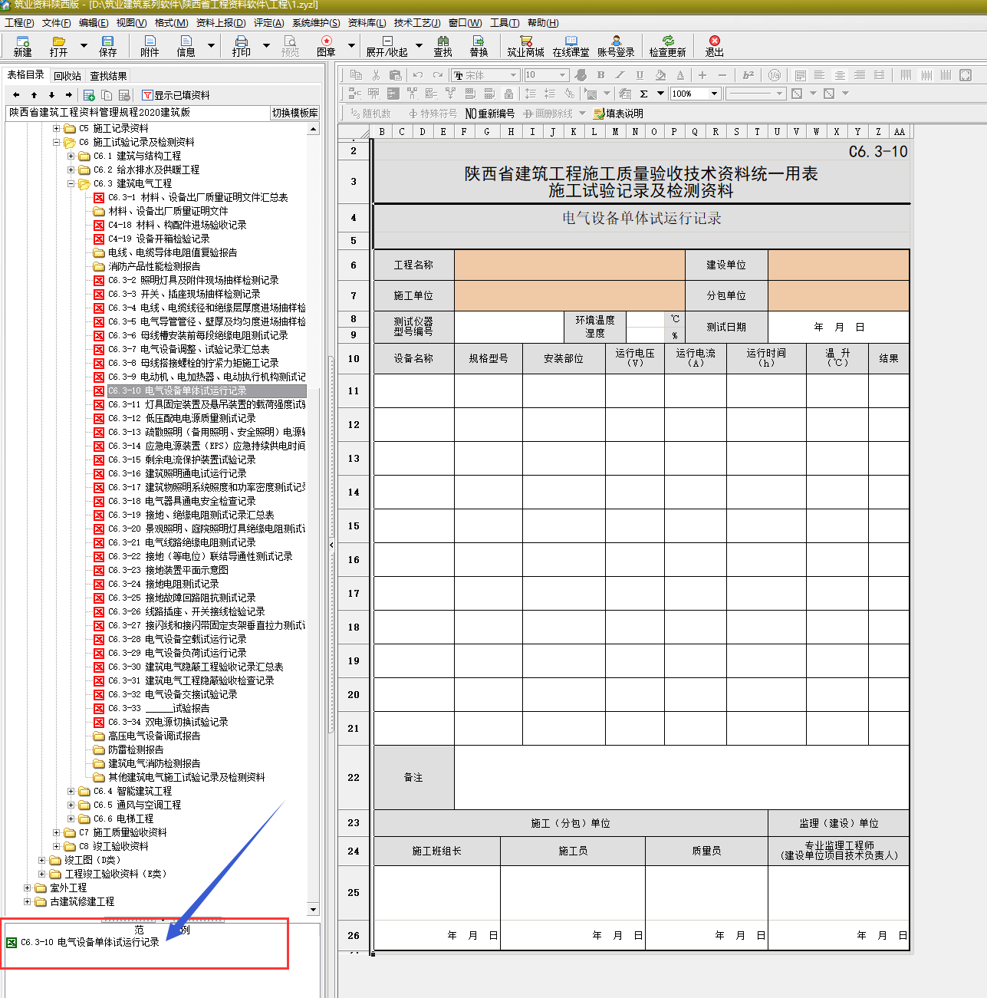Image resolution: width=987 pixels, height=998 pixels.
Task: Click the font color A icon
Action: pyautogui.click(x=680, y=75)
